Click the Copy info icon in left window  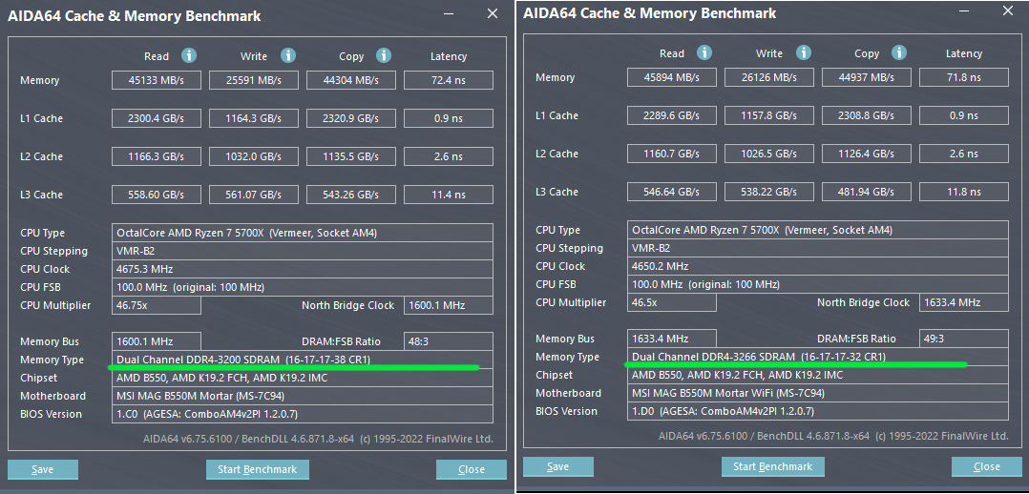coord(384,56)
